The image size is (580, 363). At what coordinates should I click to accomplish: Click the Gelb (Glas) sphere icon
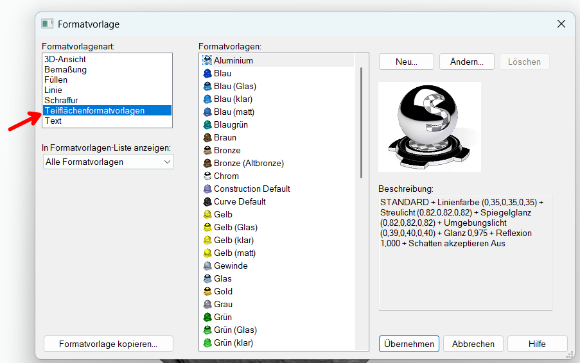(x=207, y=228)
